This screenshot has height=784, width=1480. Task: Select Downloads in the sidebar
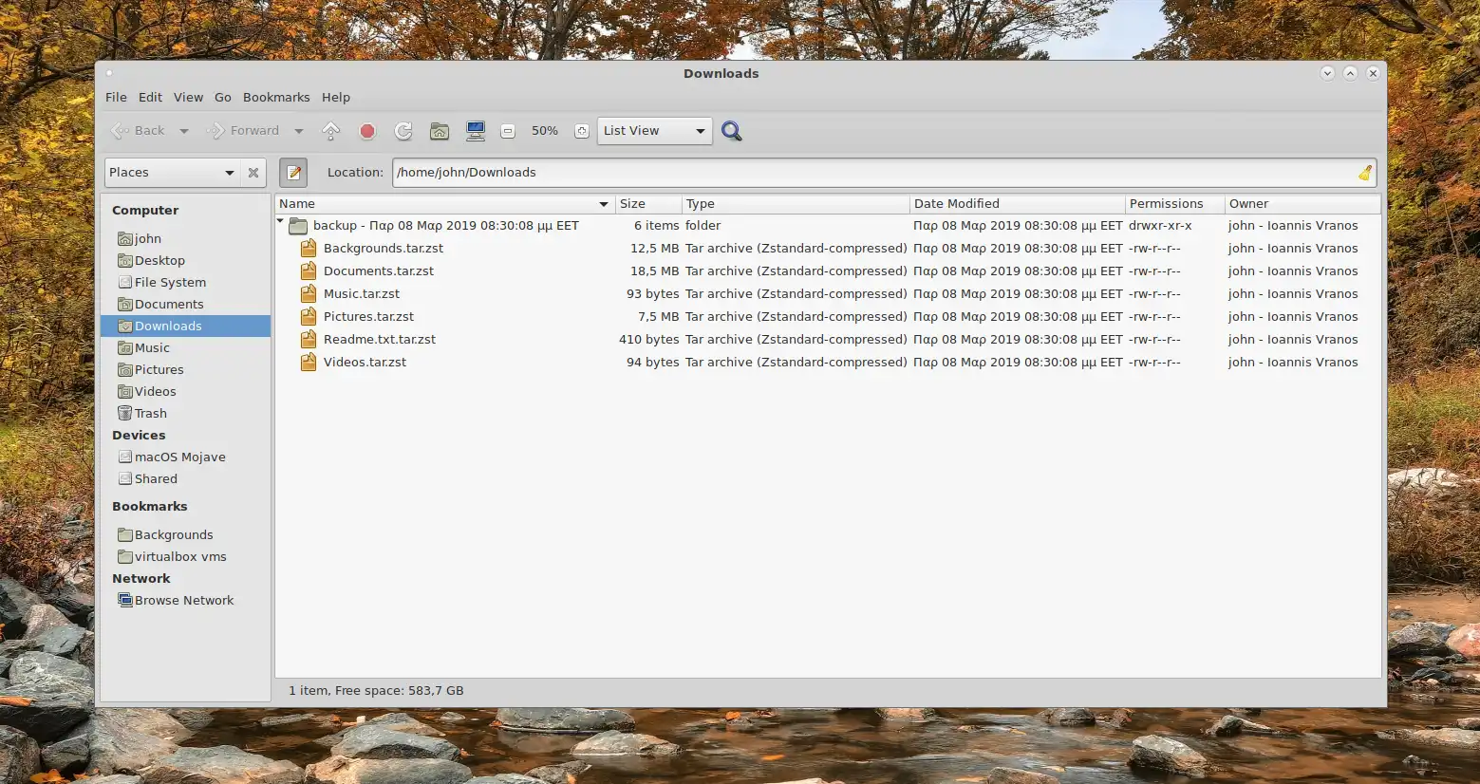click(x=185, y=327)
